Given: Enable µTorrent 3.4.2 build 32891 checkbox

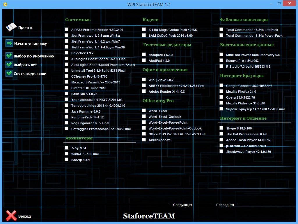Looking at the screenshot, I should pyautogui.click(x=221, y=146).
